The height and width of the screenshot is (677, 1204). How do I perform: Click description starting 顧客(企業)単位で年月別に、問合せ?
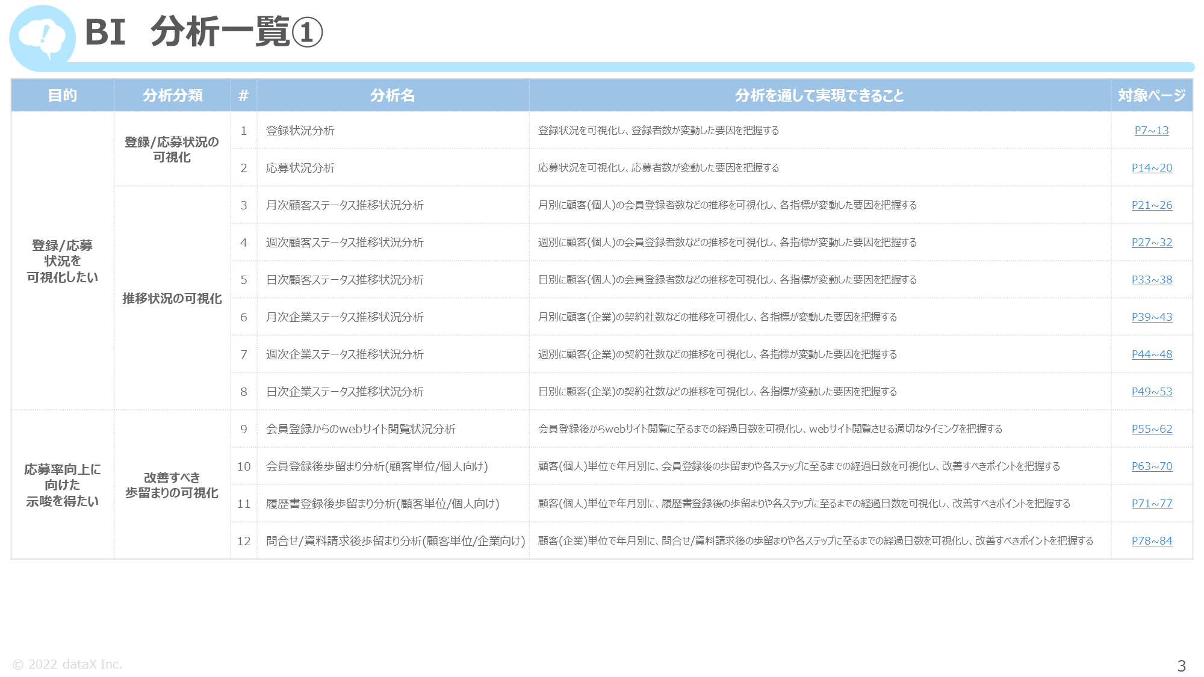[x=816, y=541]
